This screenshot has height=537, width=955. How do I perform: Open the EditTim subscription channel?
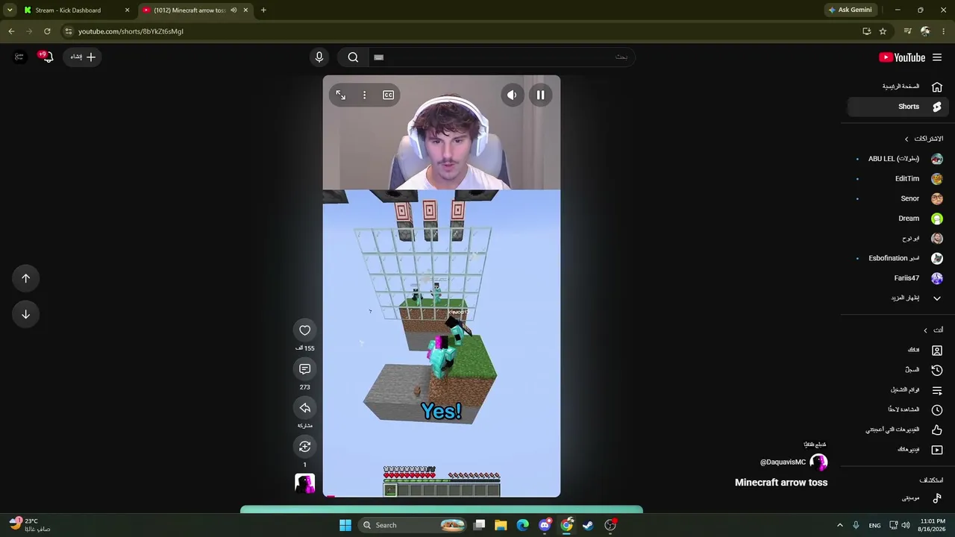pos(898,179)
